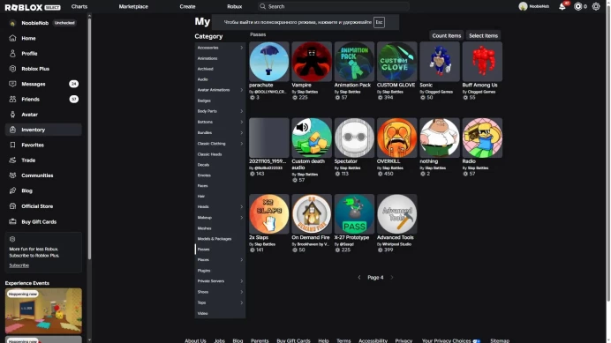The image size is (611, 343).
Task: Open Avatar sidebar icon
Action: click(x=12, y=115)
